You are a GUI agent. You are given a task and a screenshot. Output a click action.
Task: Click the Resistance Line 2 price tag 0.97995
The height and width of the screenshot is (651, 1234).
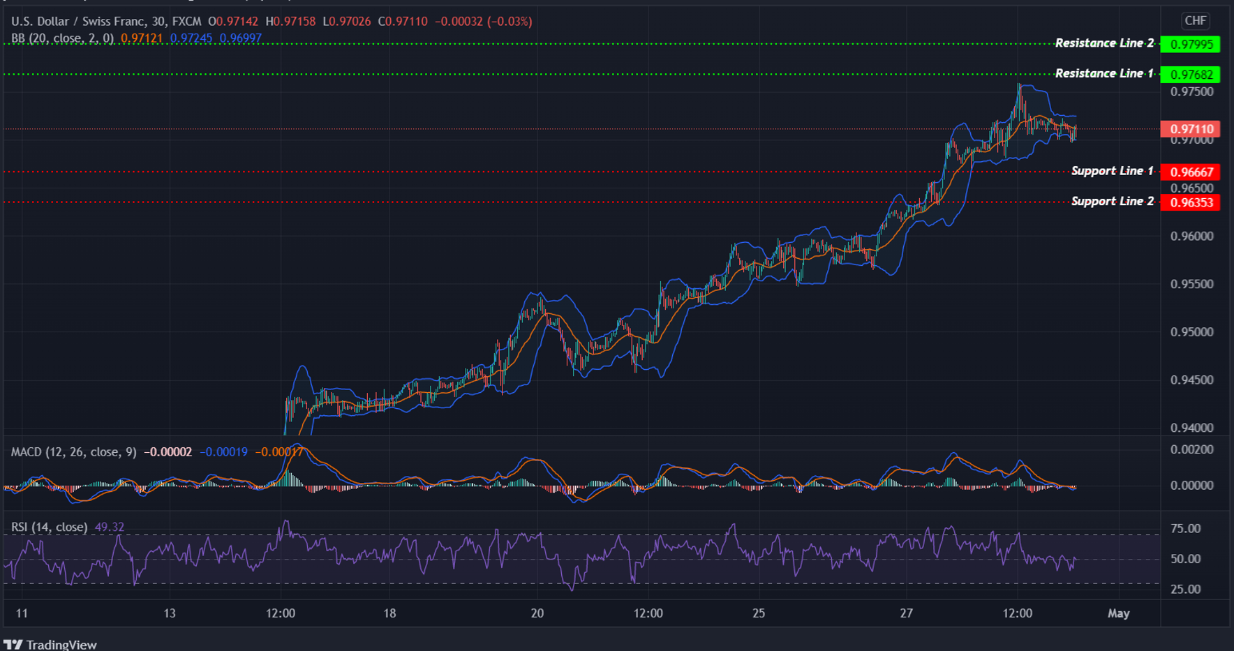tap(1191, 44)
